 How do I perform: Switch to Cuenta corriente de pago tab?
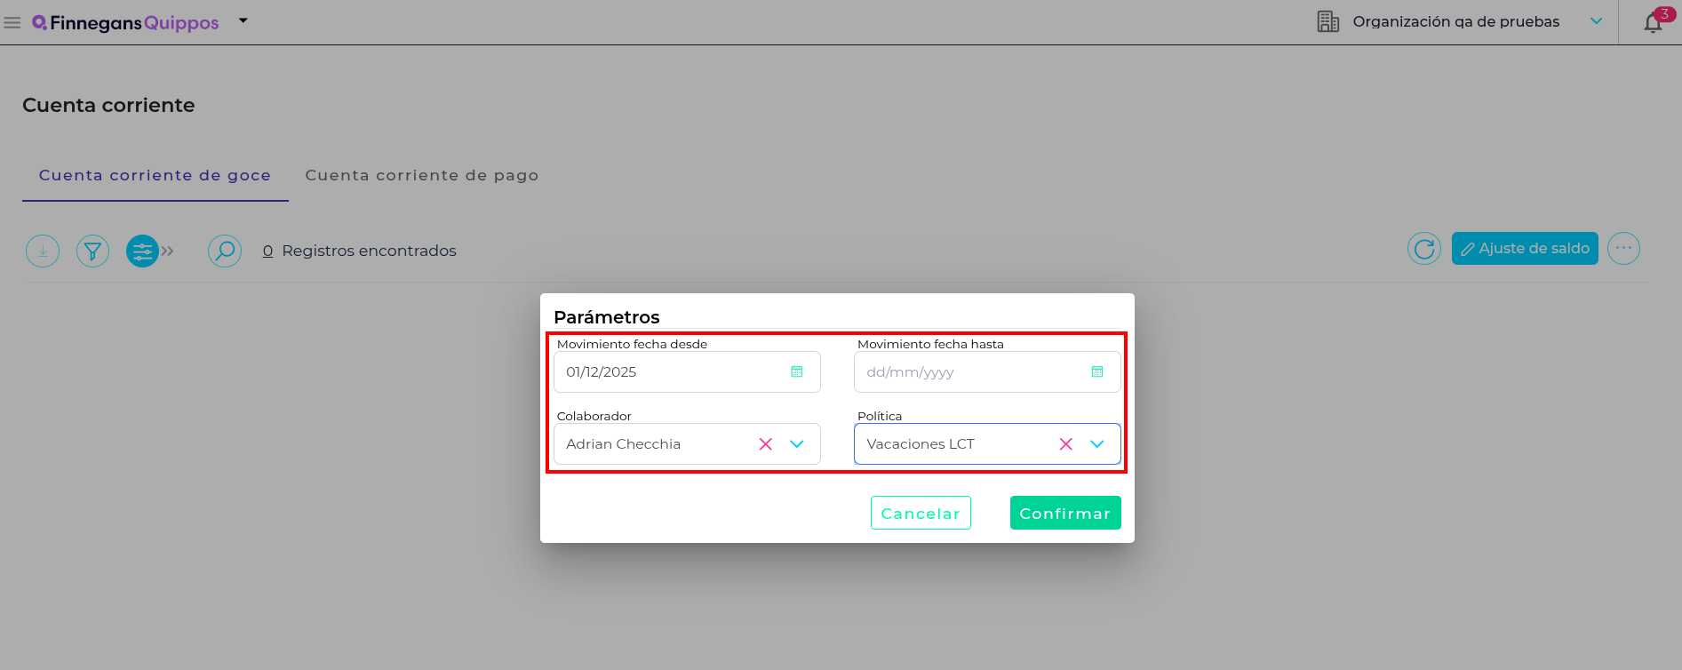tap(422, 176)
